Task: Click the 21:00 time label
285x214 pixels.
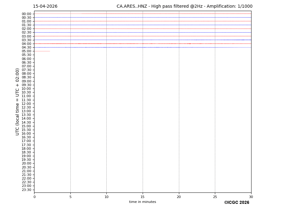Action: click(x=26, y=171)
